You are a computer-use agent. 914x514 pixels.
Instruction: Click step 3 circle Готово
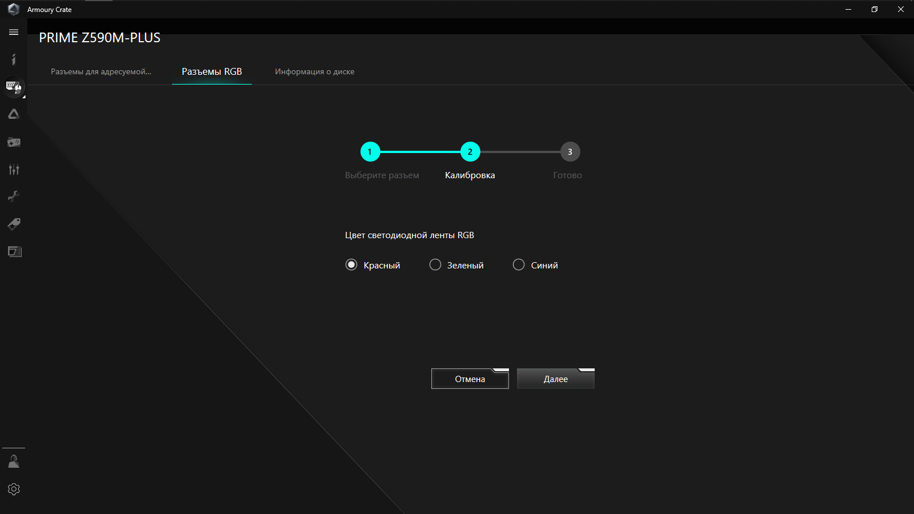point(570,152)
